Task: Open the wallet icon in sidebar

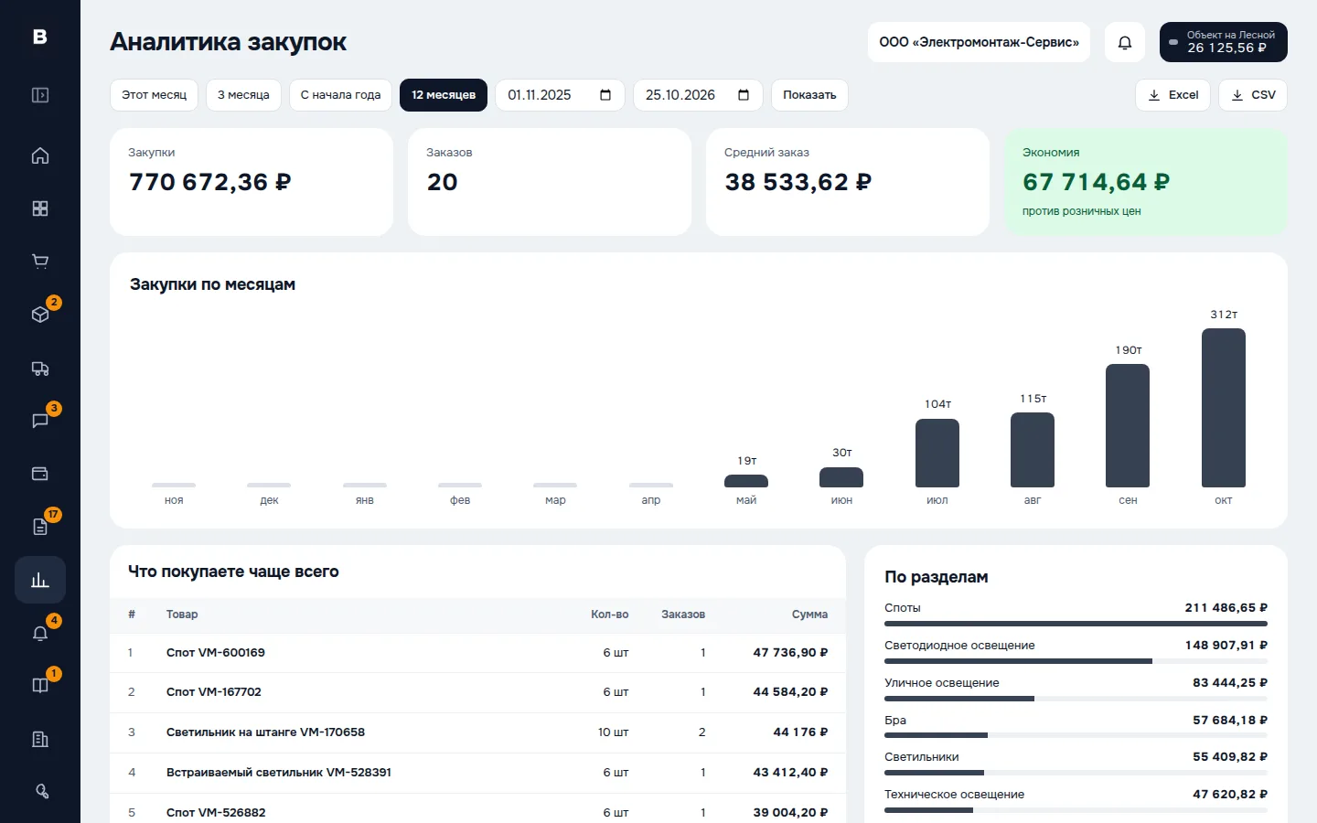Action: (40, 474)
